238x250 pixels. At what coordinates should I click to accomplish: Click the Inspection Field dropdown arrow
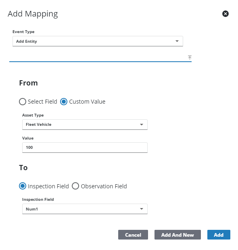(141, 209)
